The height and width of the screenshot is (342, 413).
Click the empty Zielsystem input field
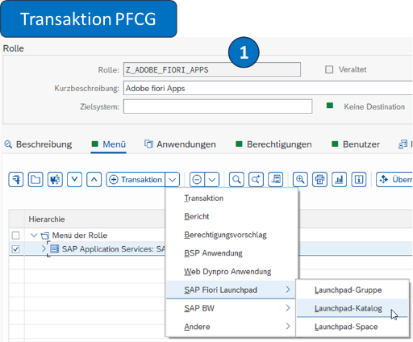218,106
